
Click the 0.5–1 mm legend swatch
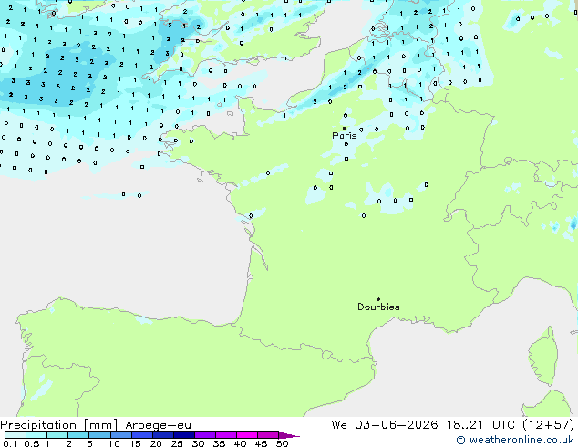pos(36,435)
